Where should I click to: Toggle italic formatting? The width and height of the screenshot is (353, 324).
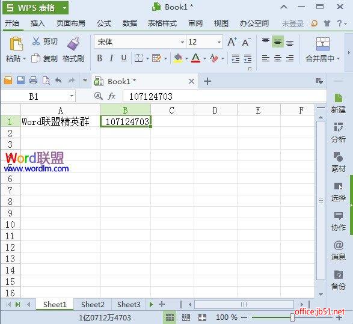coord(111,58)
